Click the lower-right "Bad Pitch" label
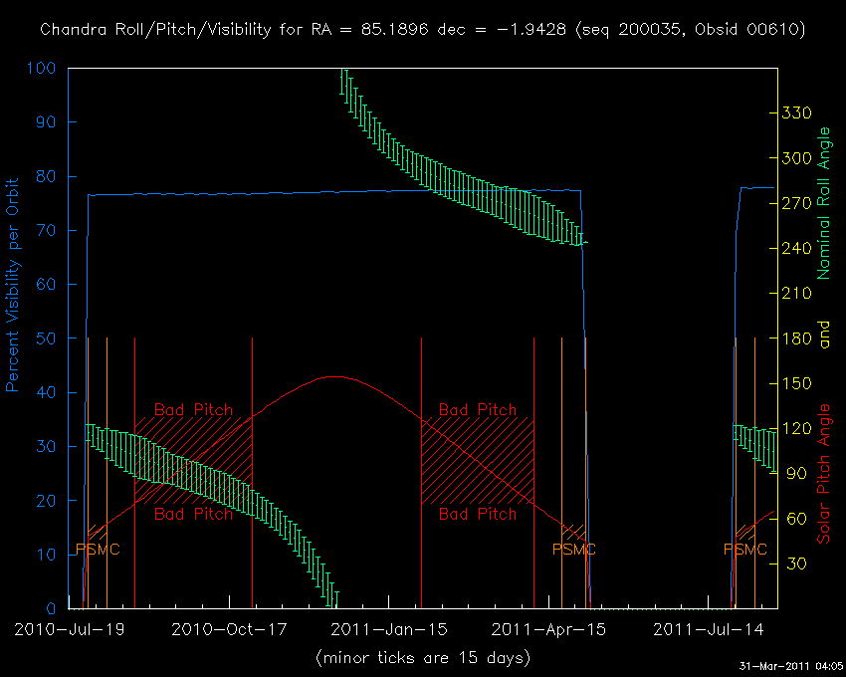 click(x=478, y=514)
